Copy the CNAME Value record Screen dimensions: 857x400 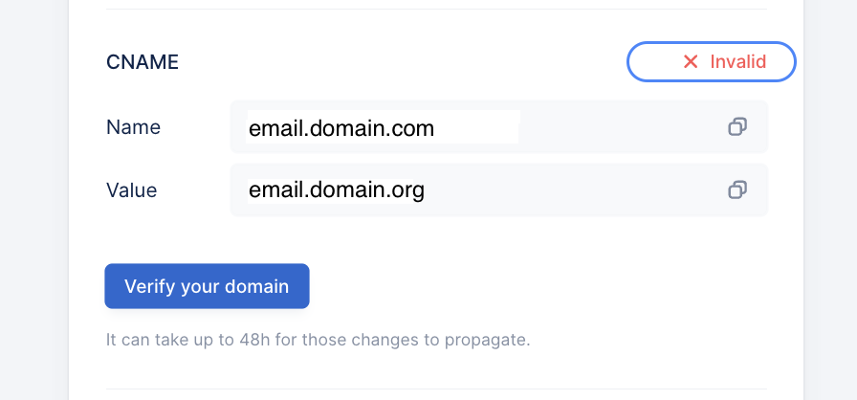click(x=737, y=189)
